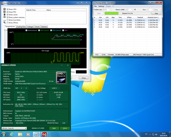Click the HU language indicator
The image size is (171, 137).
[x=146, y=134]
